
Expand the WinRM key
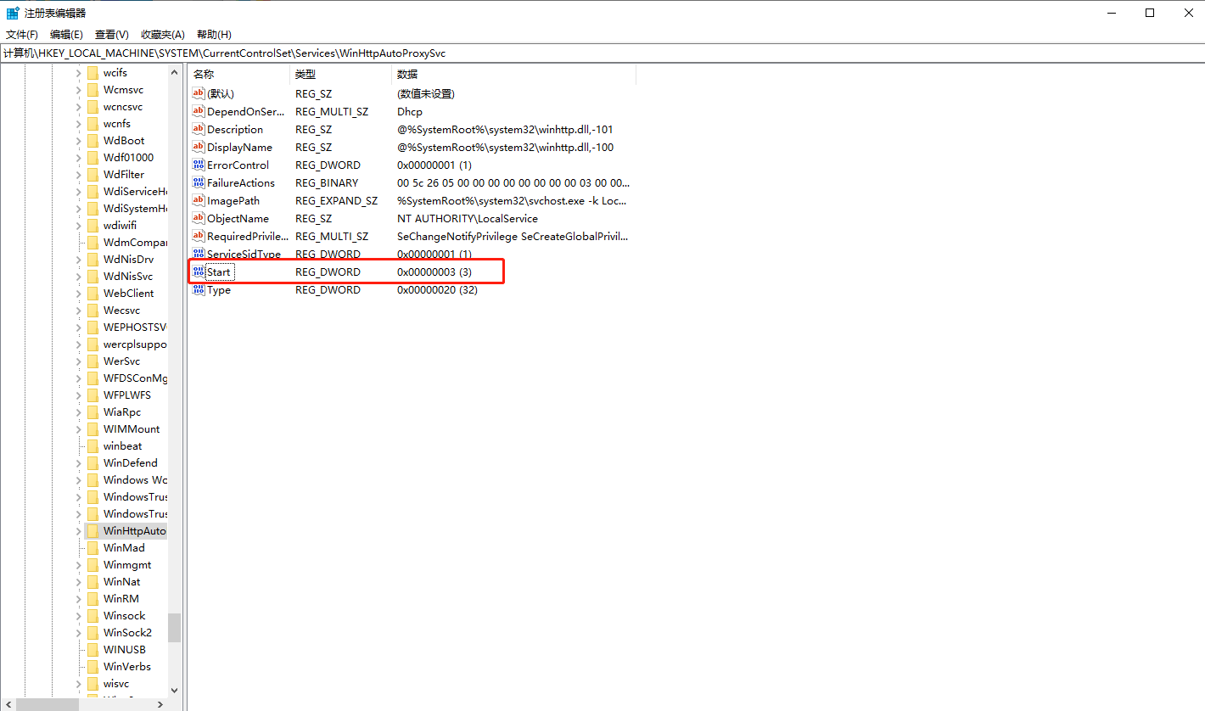pyautogui.click(x=77, y=598)
